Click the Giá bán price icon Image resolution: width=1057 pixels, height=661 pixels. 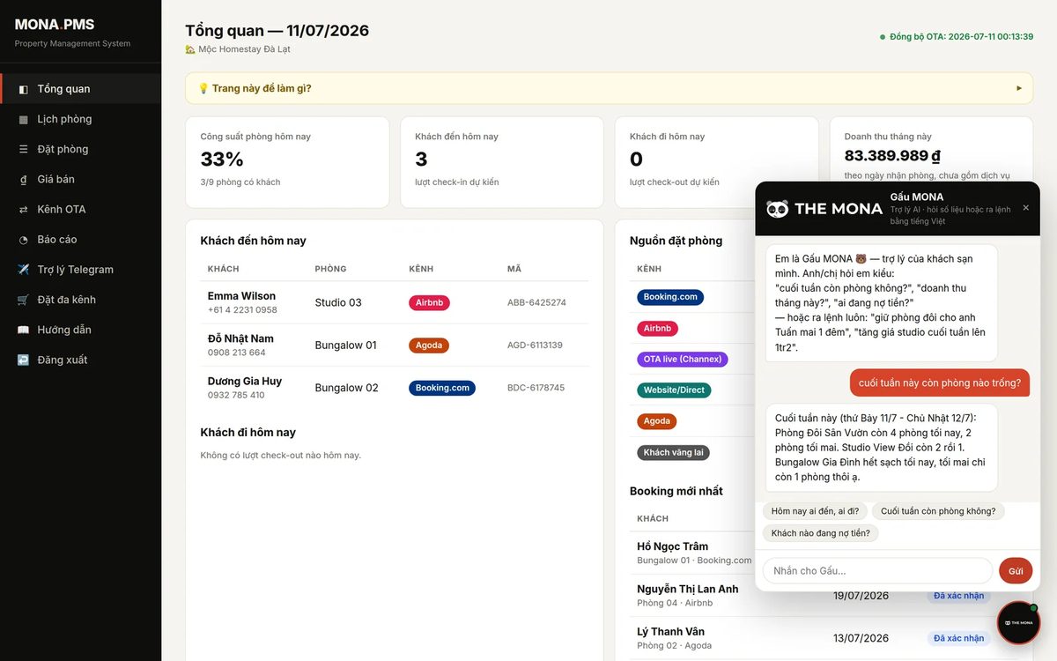(23, 179)
